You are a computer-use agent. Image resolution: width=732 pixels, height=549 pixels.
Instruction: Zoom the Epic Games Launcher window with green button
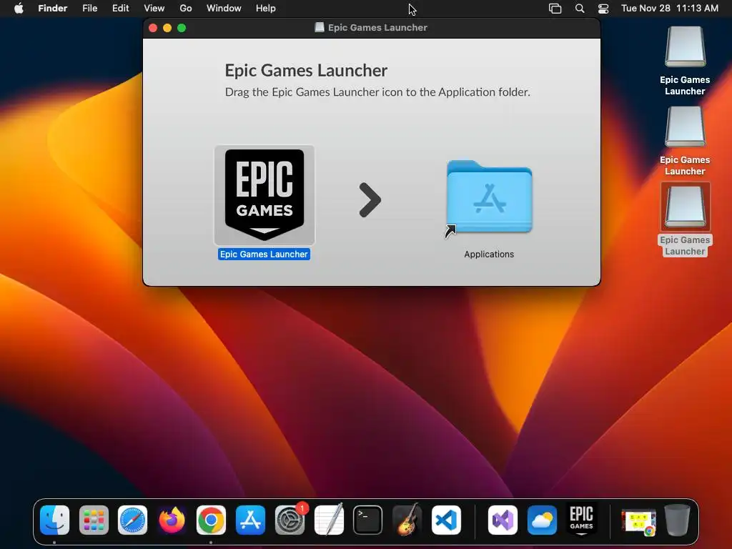(x=182, y=28)
